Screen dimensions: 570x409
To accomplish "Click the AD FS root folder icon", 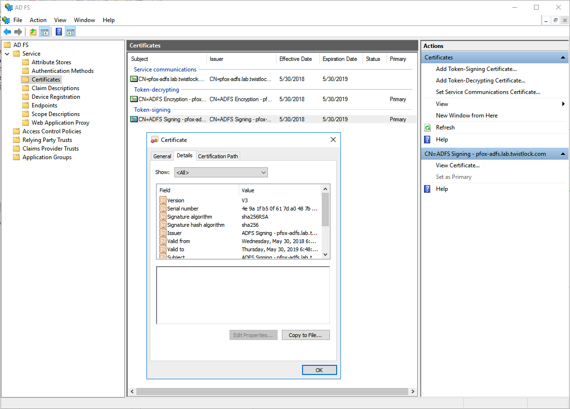I will (7, 45).
